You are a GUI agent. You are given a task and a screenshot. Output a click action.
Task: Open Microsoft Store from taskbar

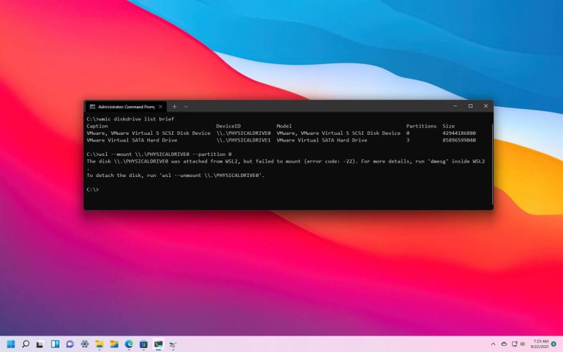tap(144, 344)
